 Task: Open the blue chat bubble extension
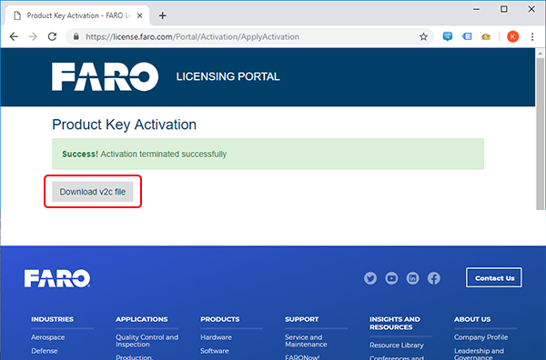tap(448, 36)
